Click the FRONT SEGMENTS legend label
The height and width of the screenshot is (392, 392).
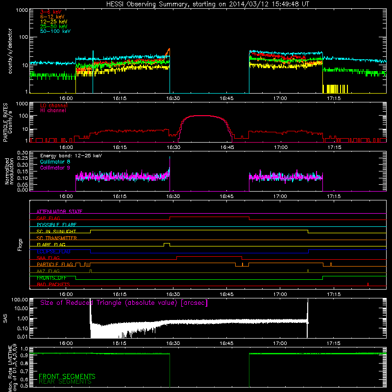(x=67, y=376)
